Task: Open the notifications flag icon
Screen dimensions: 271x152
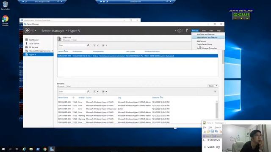Action: pos(187,30)
